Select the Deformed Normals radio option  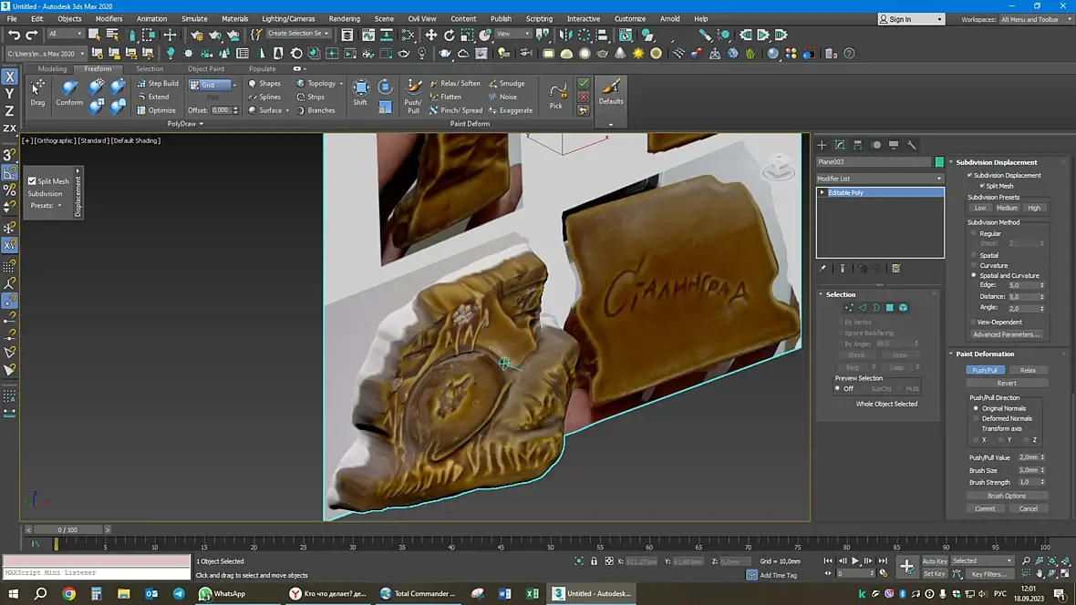click(975, 418)
